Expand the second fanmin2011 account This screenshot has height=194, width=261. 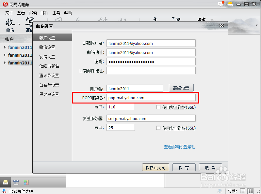(5, 55)
